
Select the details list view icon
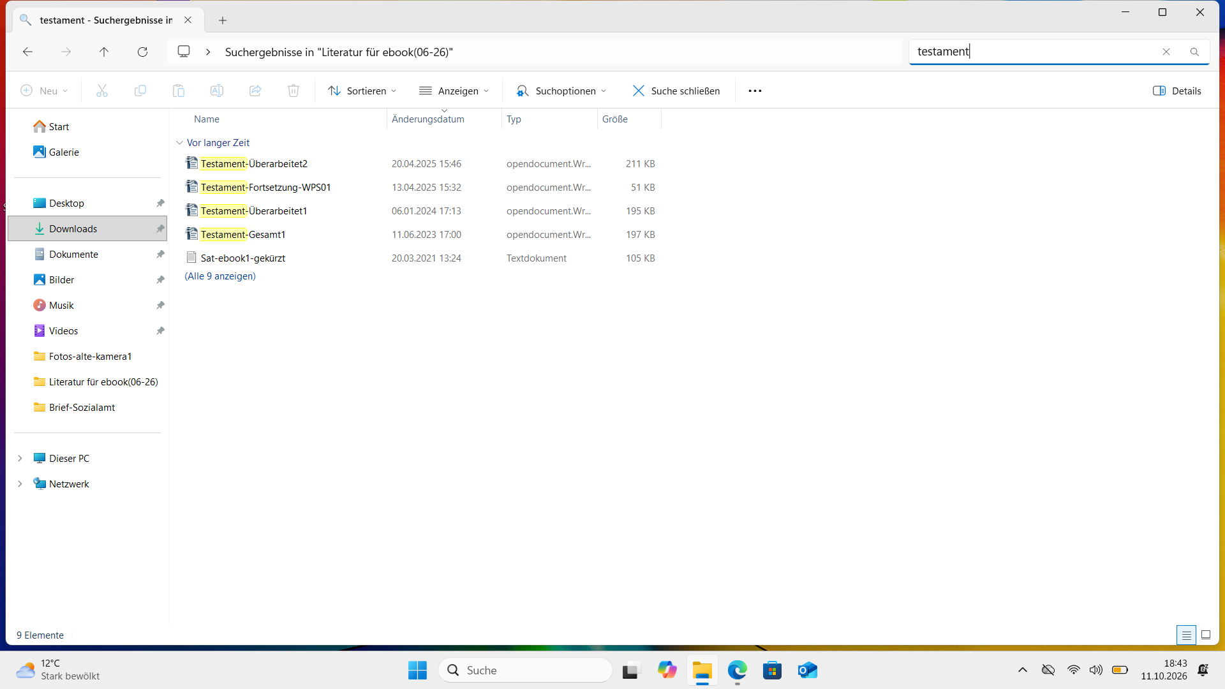(x=1186, y=635)
